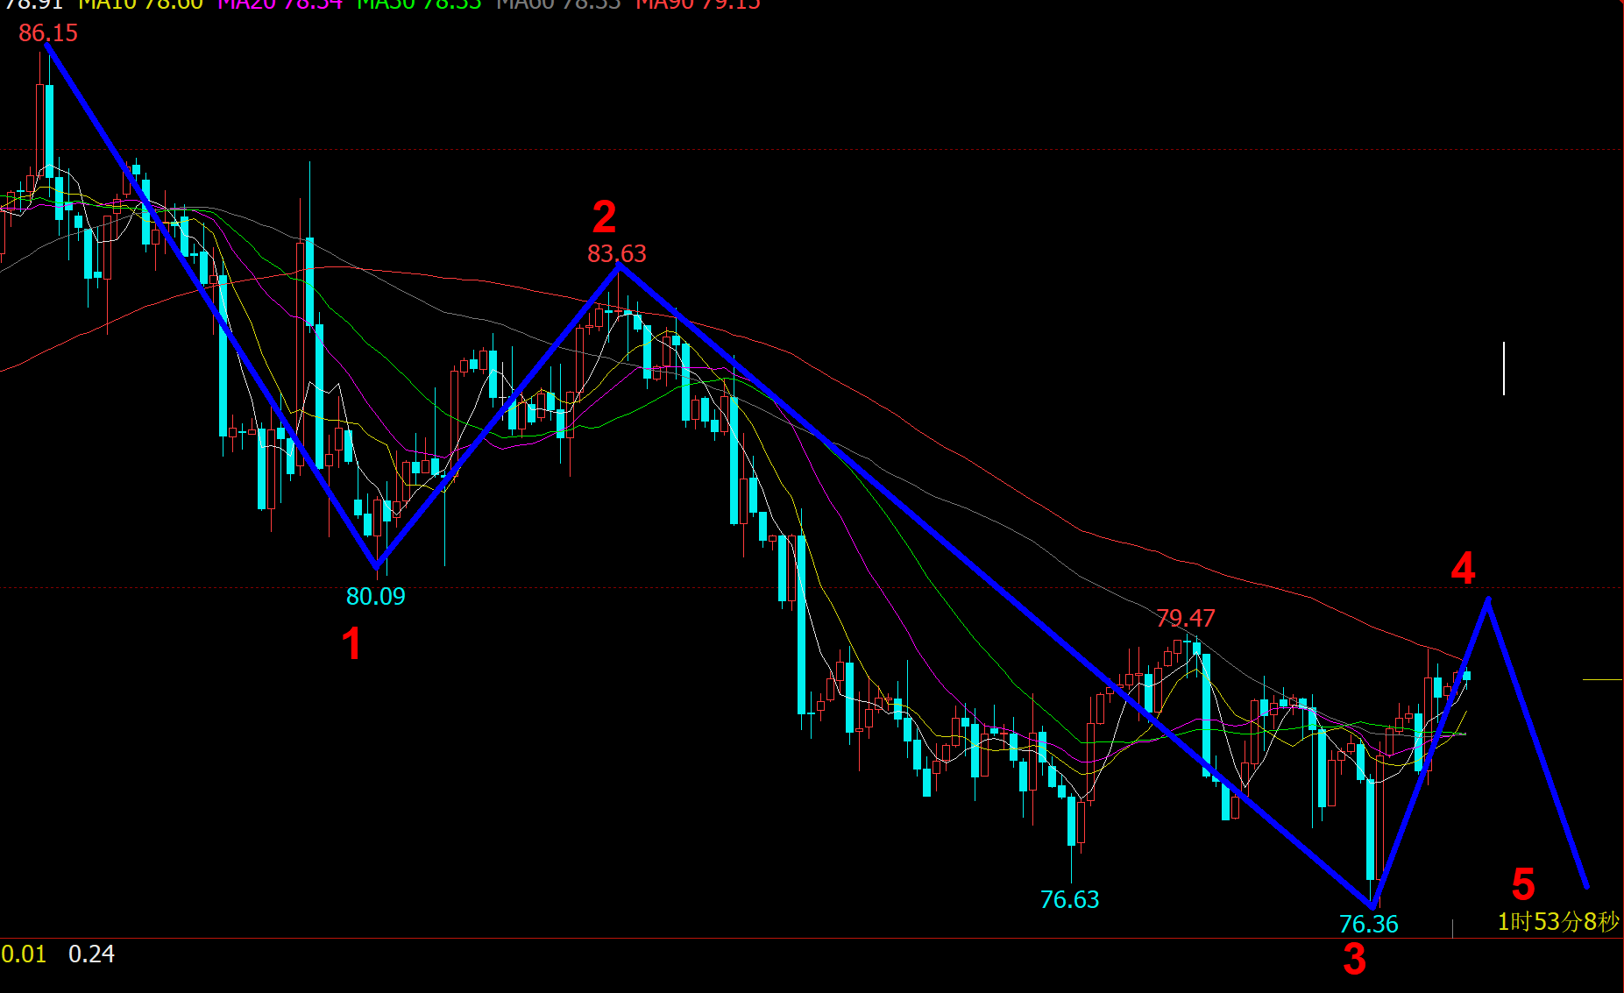Select the red MA90 indicator label
The width and height of the screenshot is (1624, 993).
698,5
